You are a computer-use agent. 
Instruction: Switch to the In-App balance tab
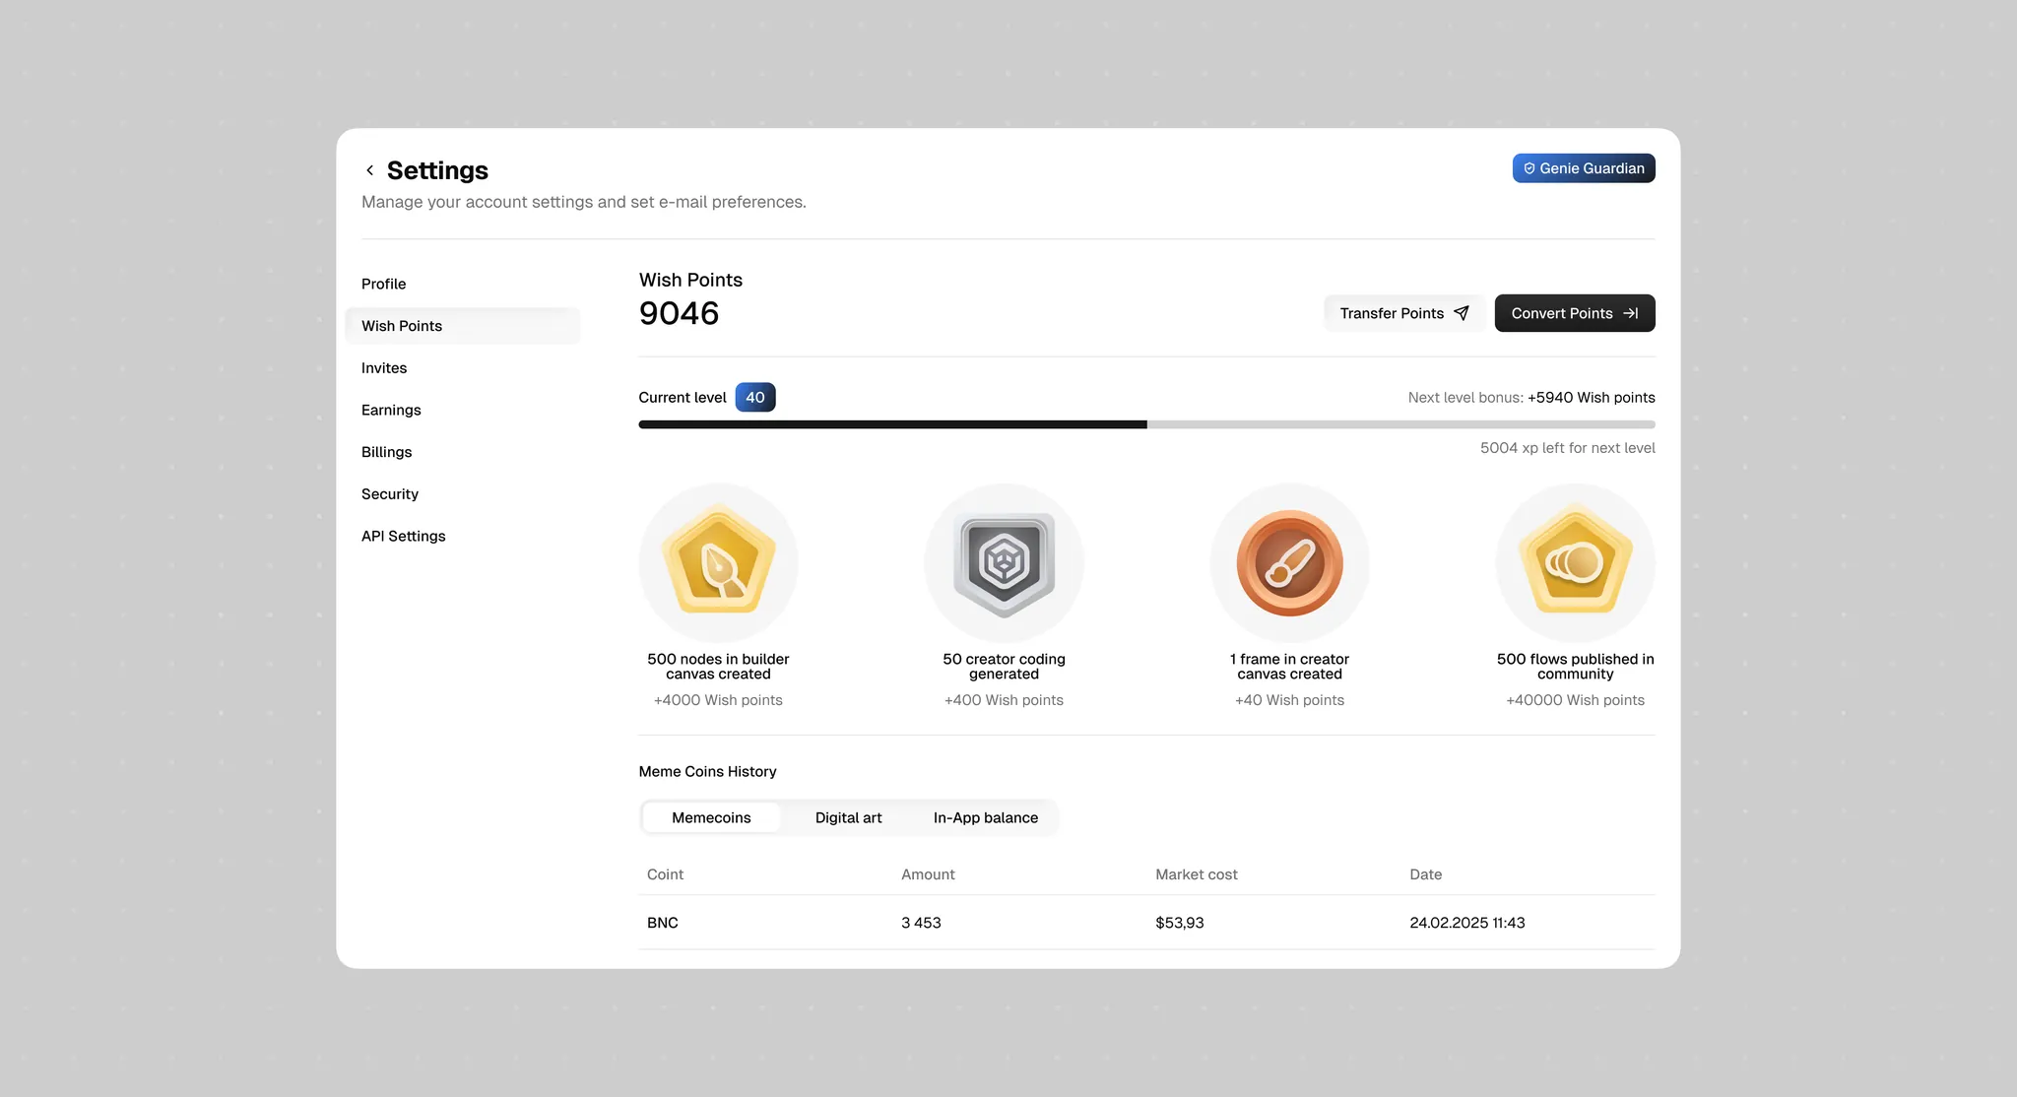click(x=986, y=817)
